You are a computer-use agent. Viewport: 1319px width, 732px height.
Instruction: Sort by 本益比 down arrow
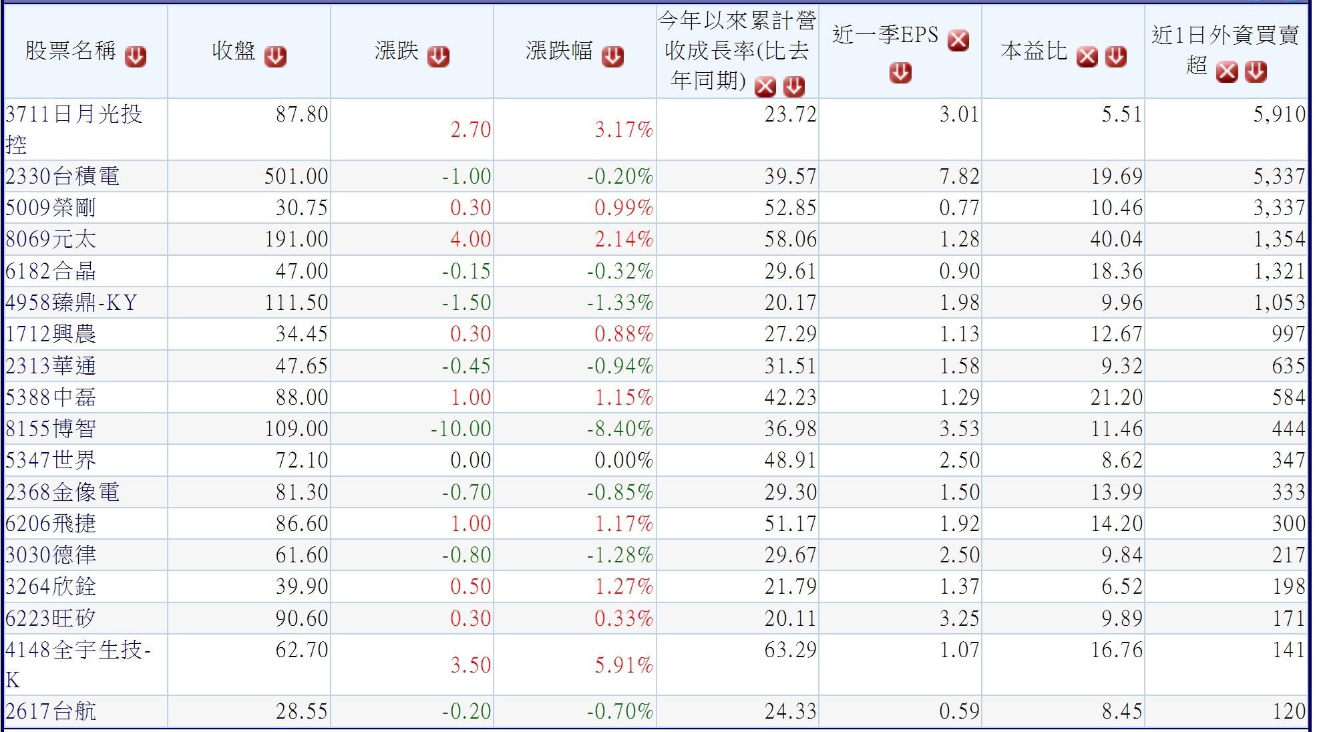click(x=1115, y=57)
